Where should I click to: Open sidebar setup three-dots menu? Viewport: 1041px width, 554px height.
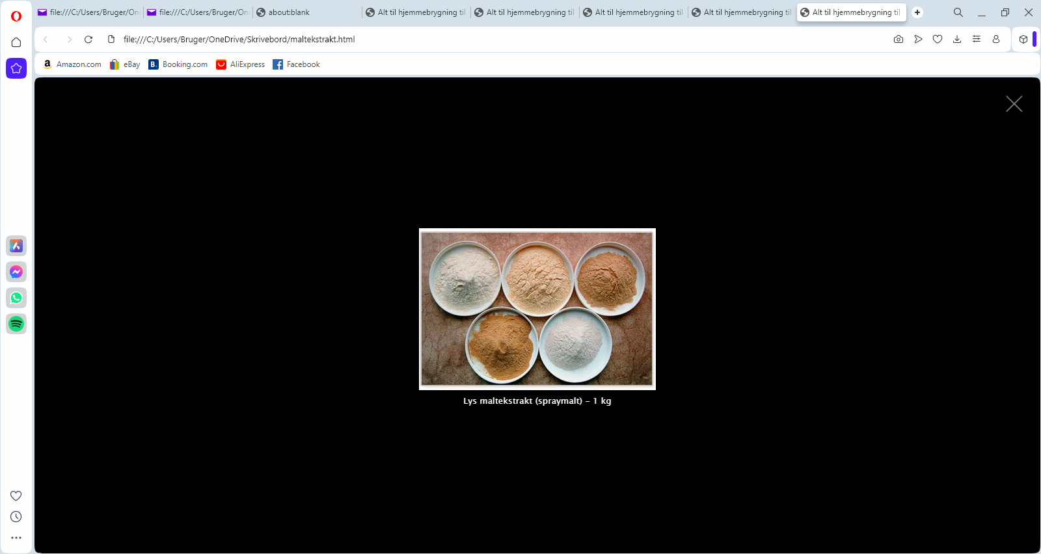(x=16, y=538)
